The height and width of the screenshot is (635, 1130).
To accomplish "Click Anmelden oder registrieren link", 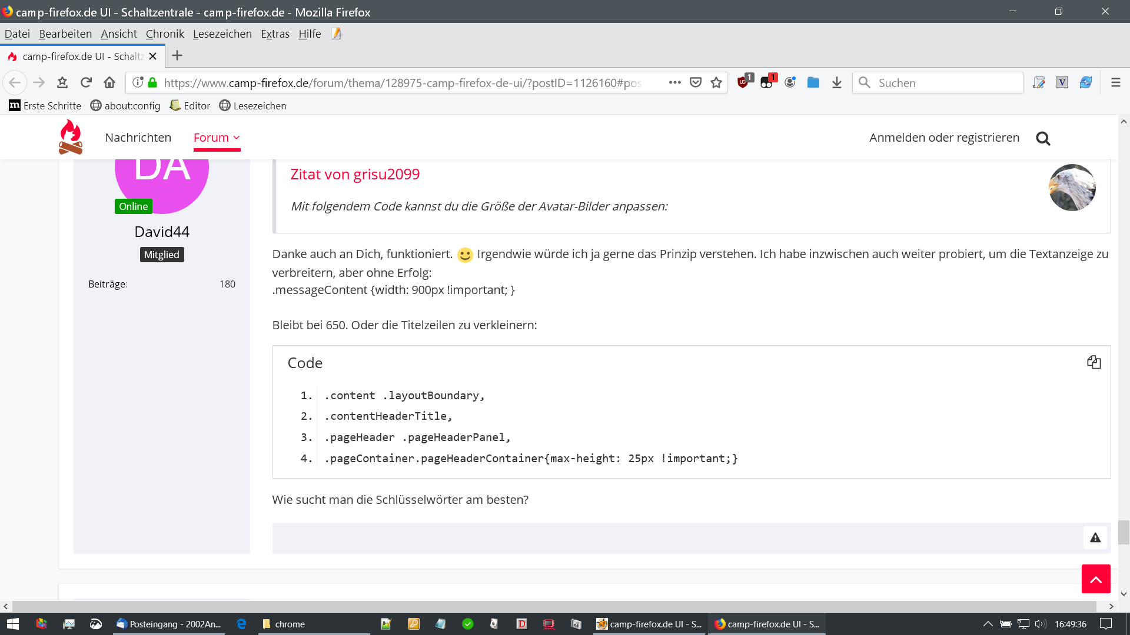I will pos(944,138).
